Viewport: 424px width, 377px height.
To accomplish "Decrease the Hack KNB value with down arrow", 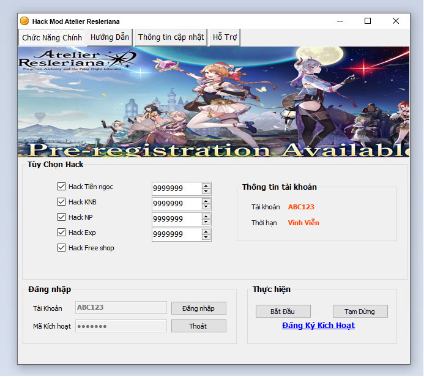I will 206,207.
